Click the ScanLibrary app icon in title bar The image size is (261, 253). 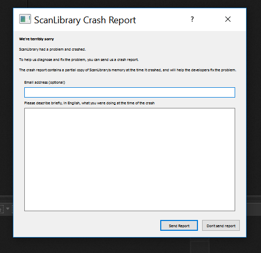pos(25,19)
